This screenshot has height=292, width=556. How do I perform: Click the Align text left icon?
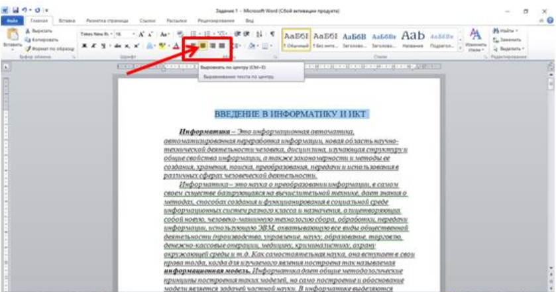click(192, 46)
